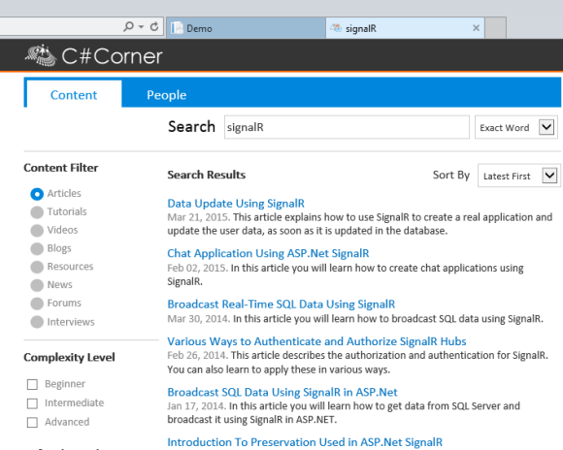Viewport: 563px width, 450px height.
Task: Choose the Forums radio button filter
Action: coord(37,304)
